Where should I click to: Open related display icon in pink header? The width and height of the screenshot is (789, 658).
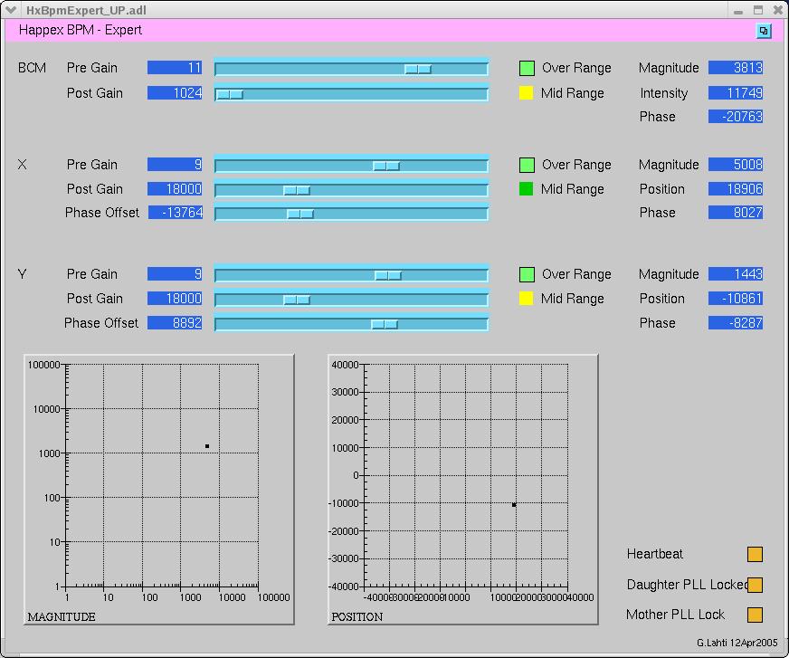click(764, 31)
